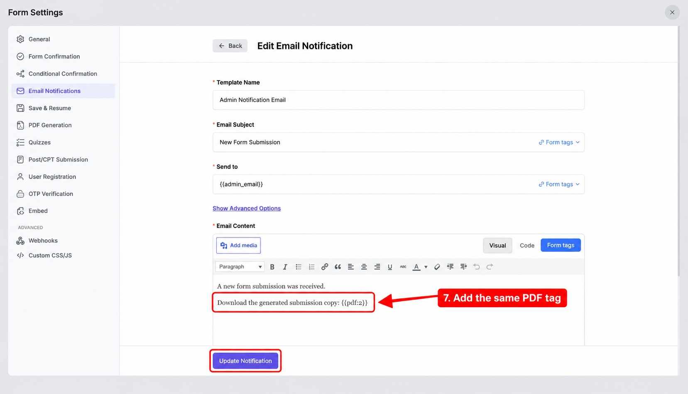
Task: Redo the last edit
Action: [490, 267]
